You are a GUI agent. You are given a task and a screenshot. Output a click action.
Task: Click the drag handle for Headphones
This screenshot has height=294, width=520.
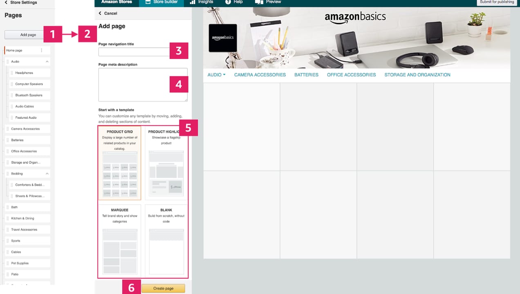pyautogui.click(x=12, y=73)
